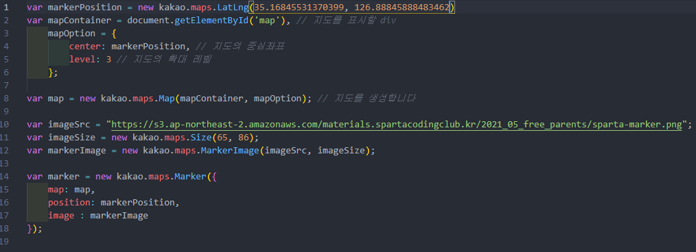Image resolution: width=696 pixels, height=252 pixels.
Task: Click mapOption declaration on line 3
Action: pos(71,34)
